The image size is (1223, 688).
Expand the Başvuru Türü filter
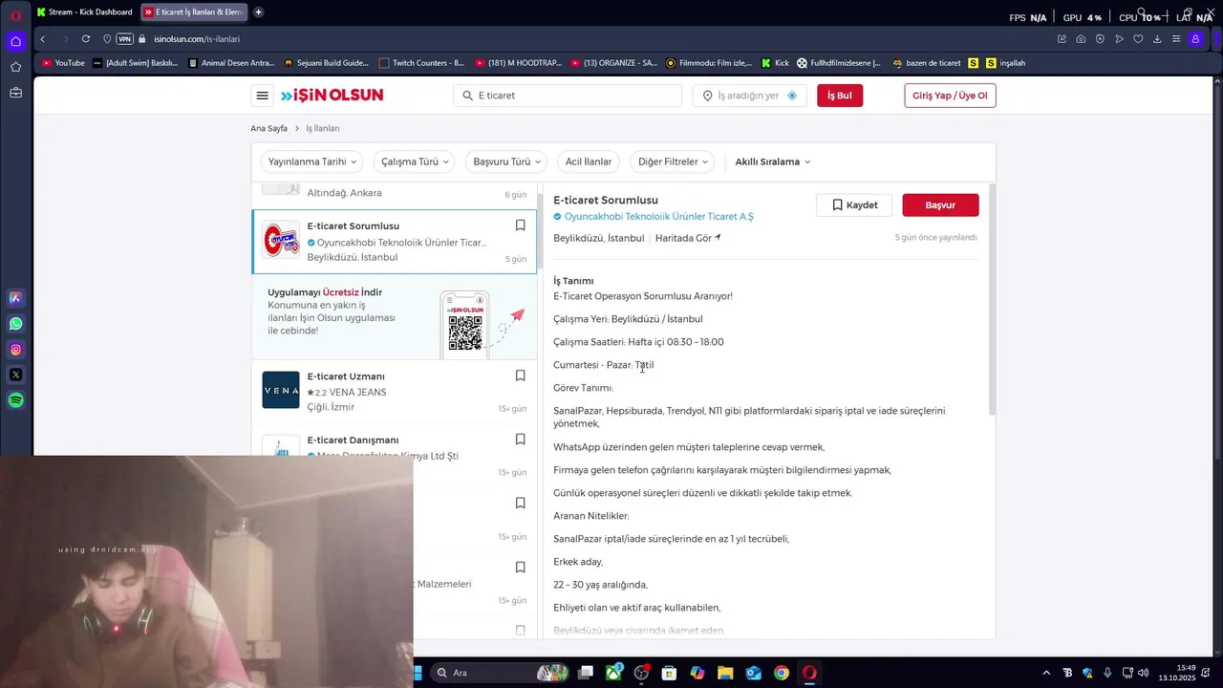507,161
